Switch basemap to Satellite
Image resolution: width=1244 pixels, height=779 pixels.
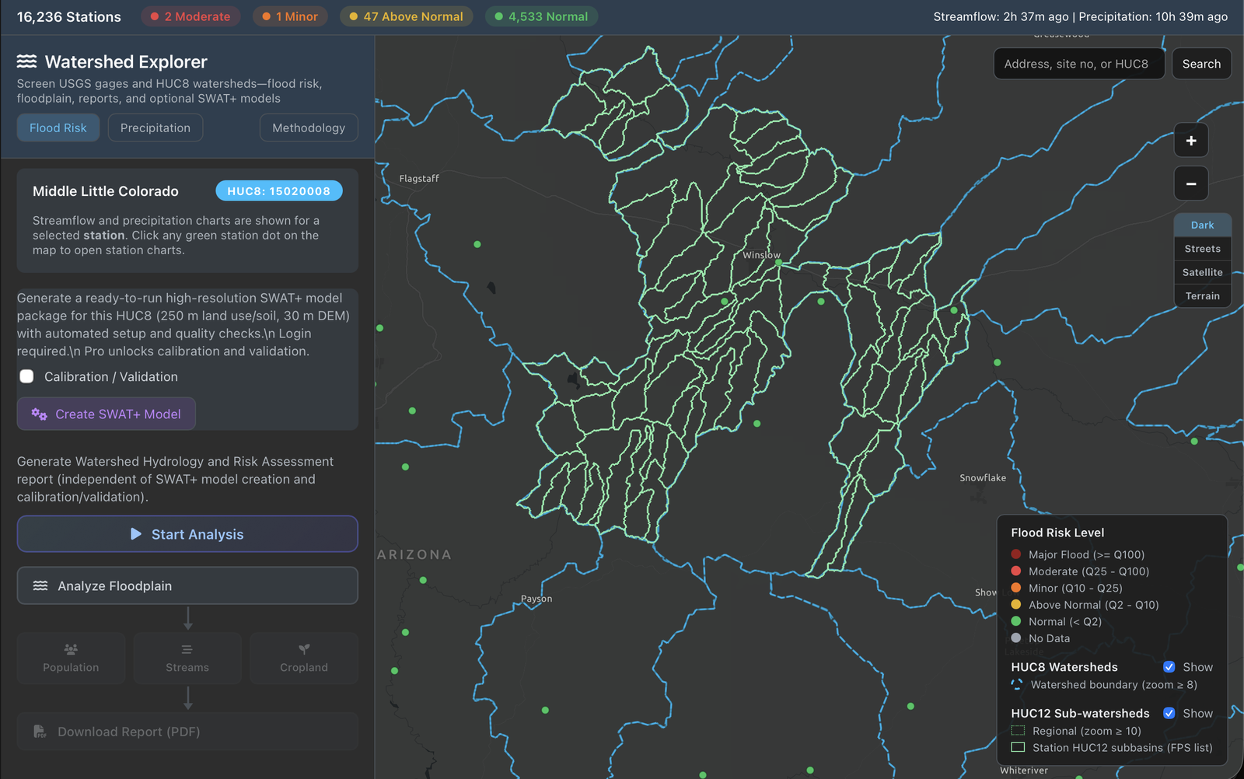tap(1202, 272)
